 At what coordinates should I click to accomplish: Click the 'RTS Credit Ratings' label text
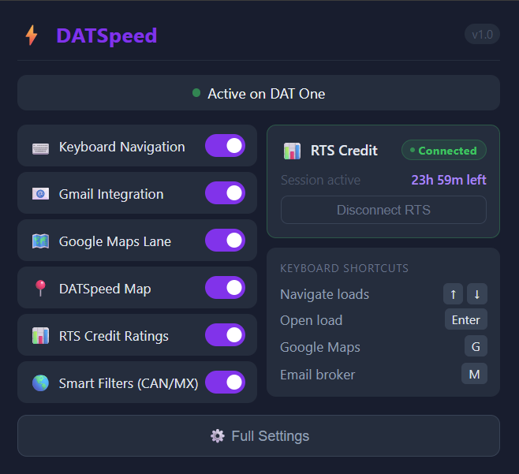(114, 336)
